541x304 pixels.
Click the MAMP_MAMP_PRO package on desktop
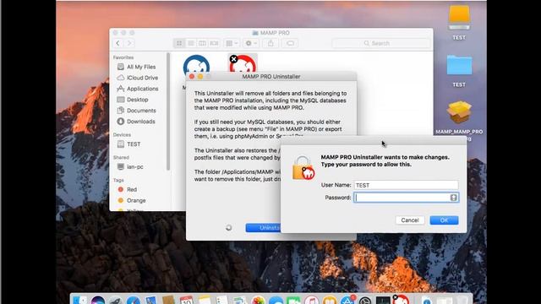point(459,112)
